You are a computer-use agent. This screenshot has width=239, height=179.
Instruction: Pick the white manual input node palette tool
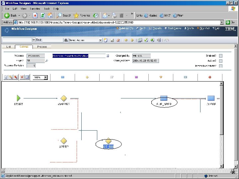pyautogui.click(x=112, y=77)
